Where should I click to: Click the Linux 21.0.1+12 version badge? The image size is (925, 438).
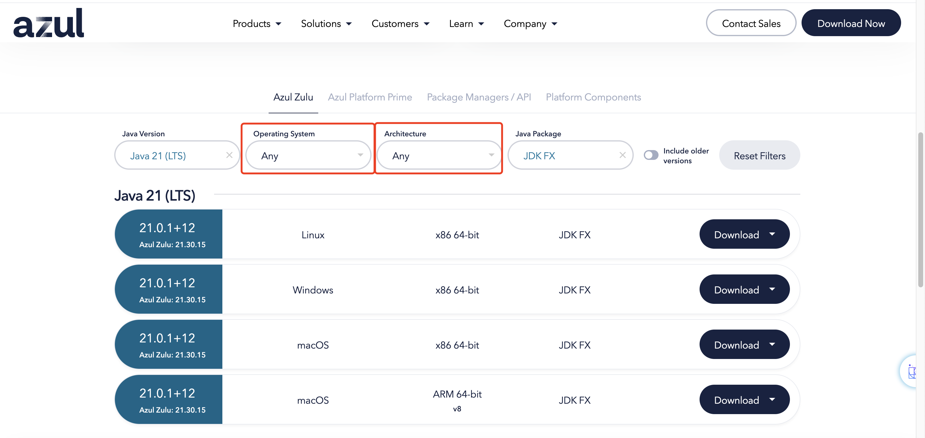(168, 234)
